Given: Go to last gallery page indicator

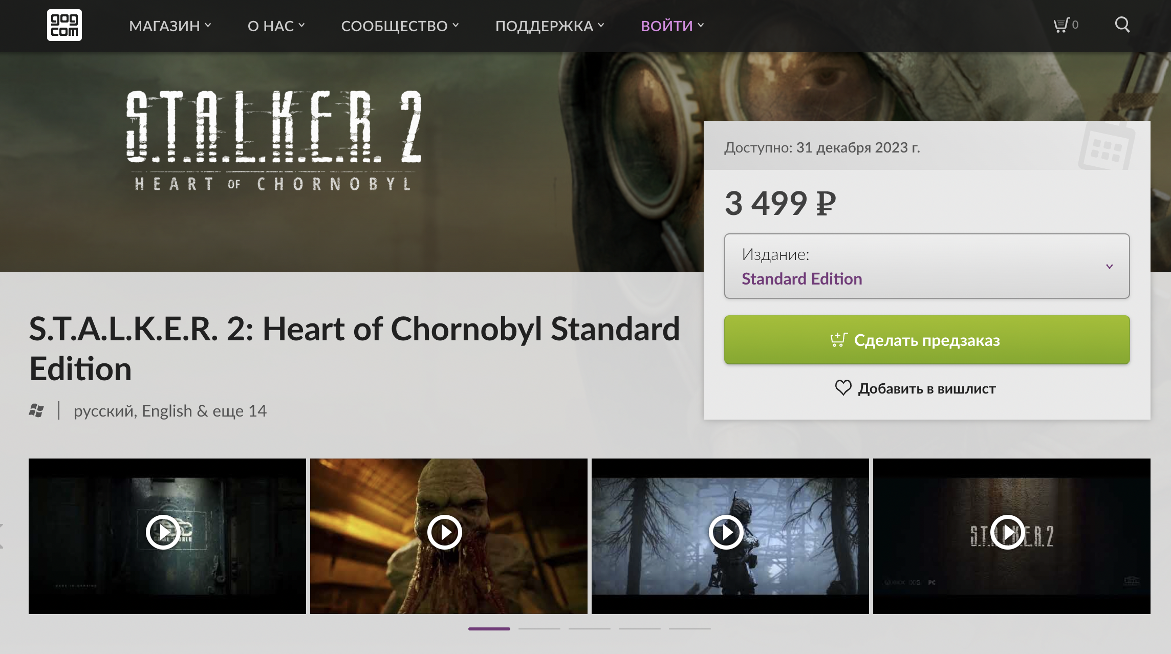Looking at the screenshot, I should tap(689, 628).
